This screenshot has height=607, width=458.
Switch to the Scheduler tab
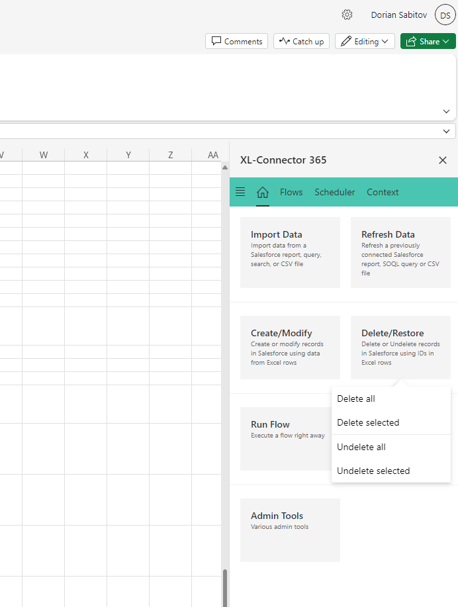(x=334, y=192)
